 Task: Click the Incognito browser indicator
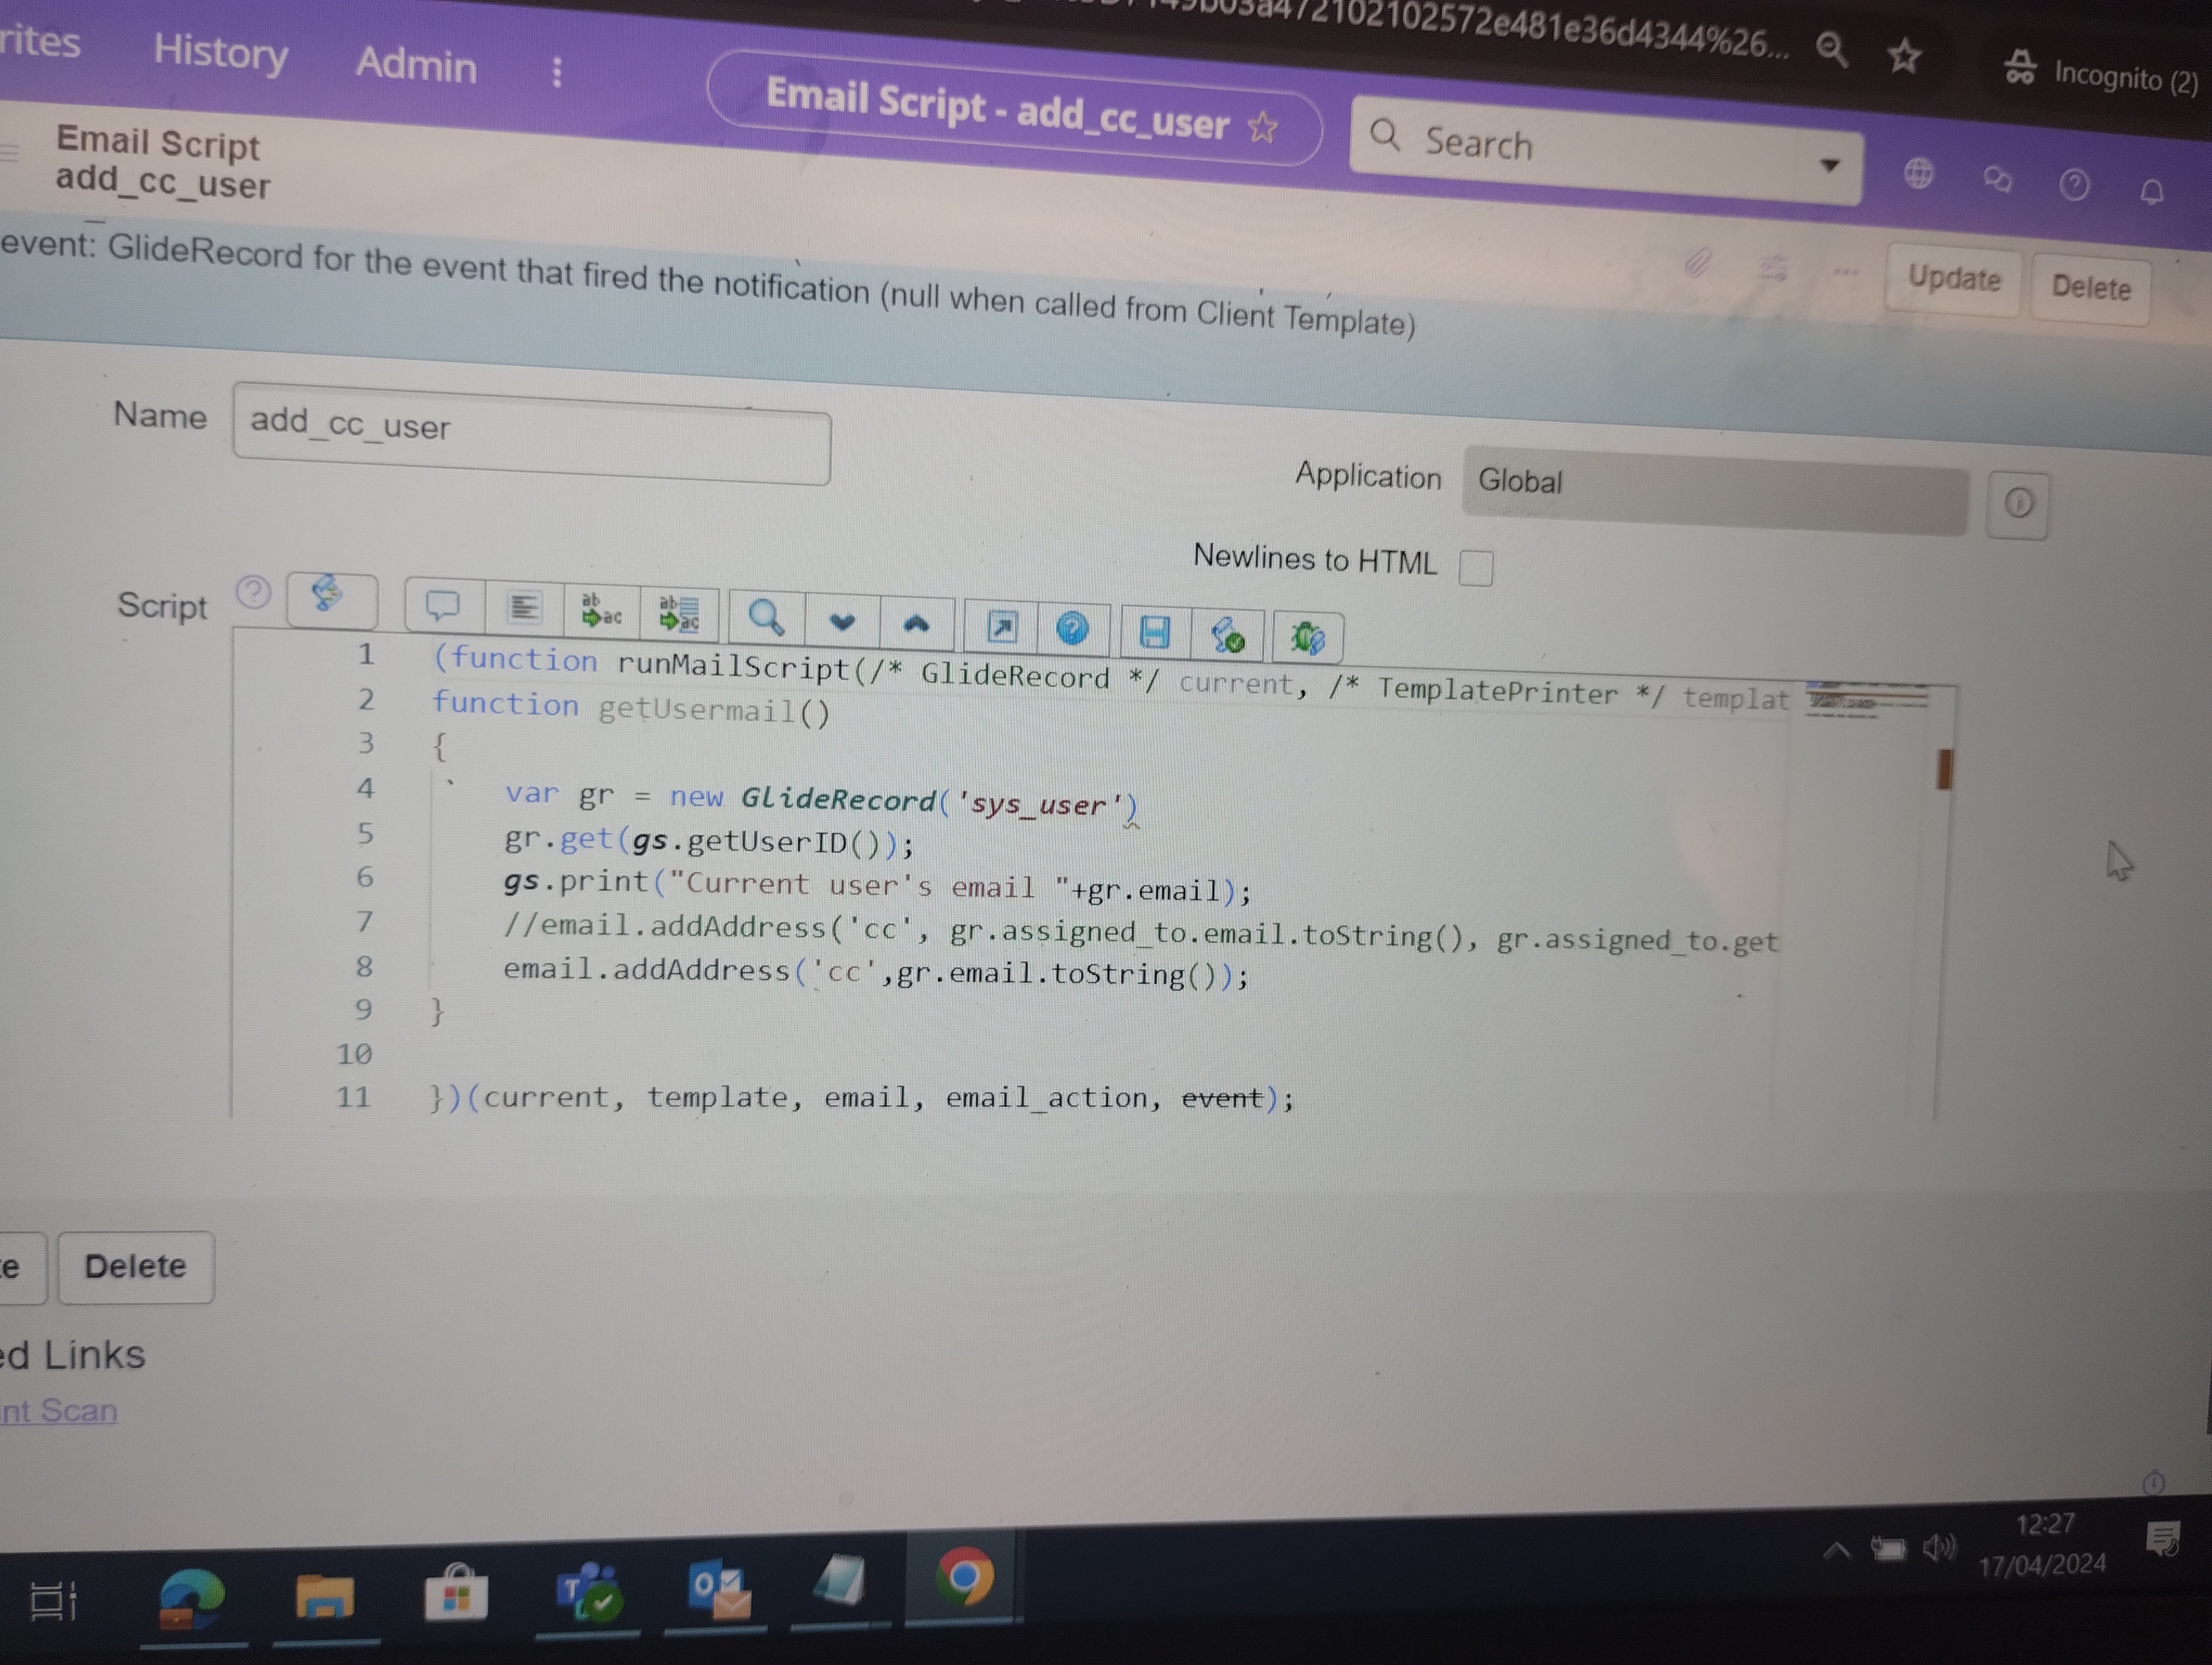2100,73
